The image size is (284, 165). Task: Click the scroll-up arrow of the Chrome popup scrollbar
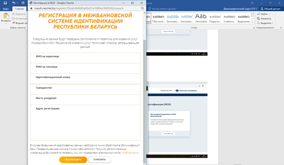click(144, 13)
